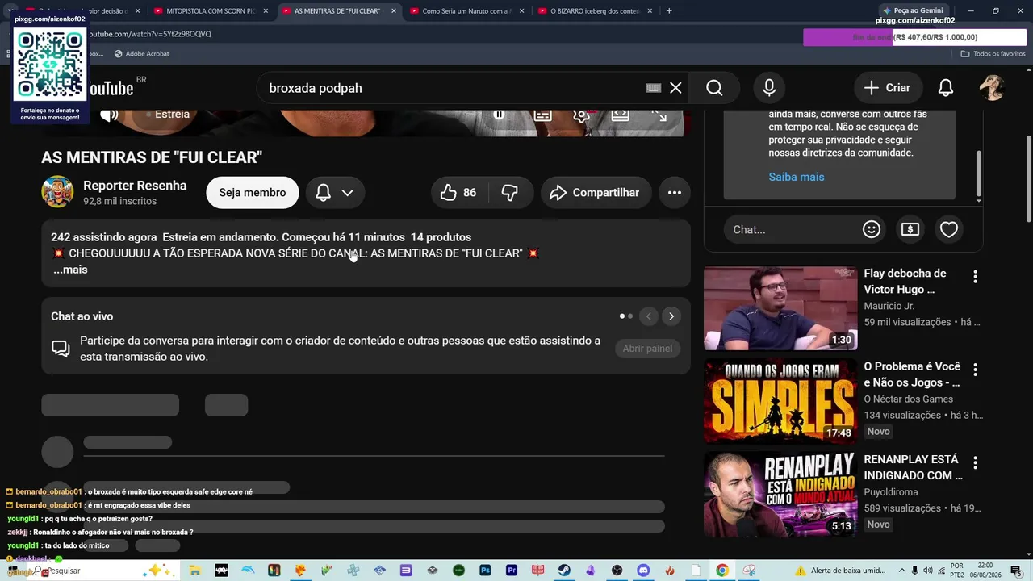
Task: Click the Peça ao Gemini button
Action: (912, 11)
